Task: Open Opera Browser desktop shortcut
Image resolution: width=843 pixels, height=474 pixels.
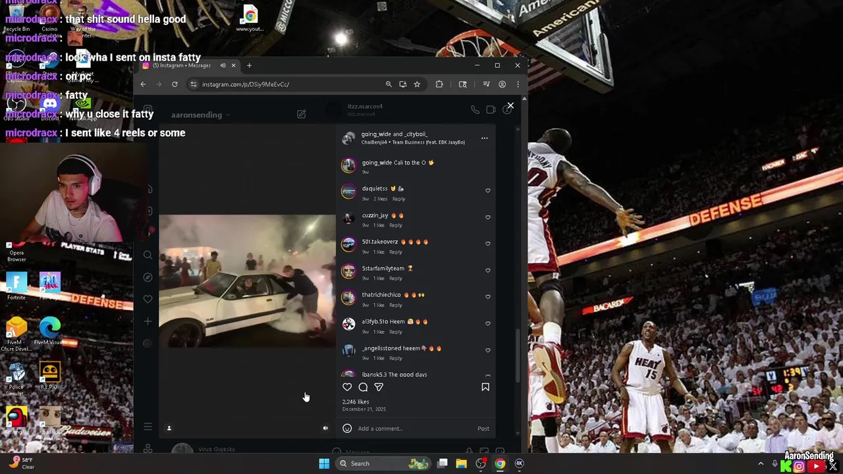Action: pos(16,251)
